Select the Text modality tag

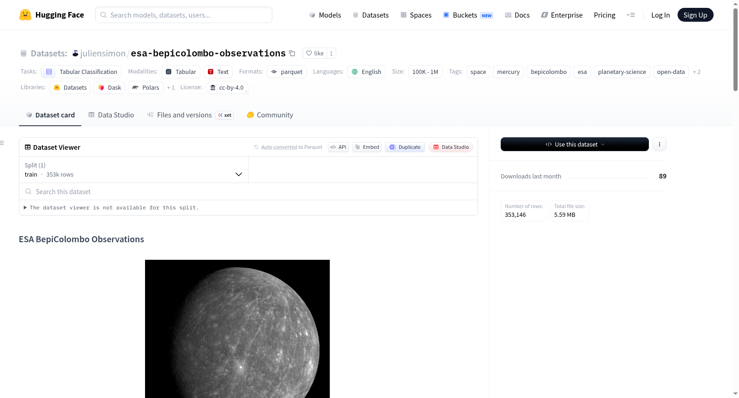click(x=218, y=72)
